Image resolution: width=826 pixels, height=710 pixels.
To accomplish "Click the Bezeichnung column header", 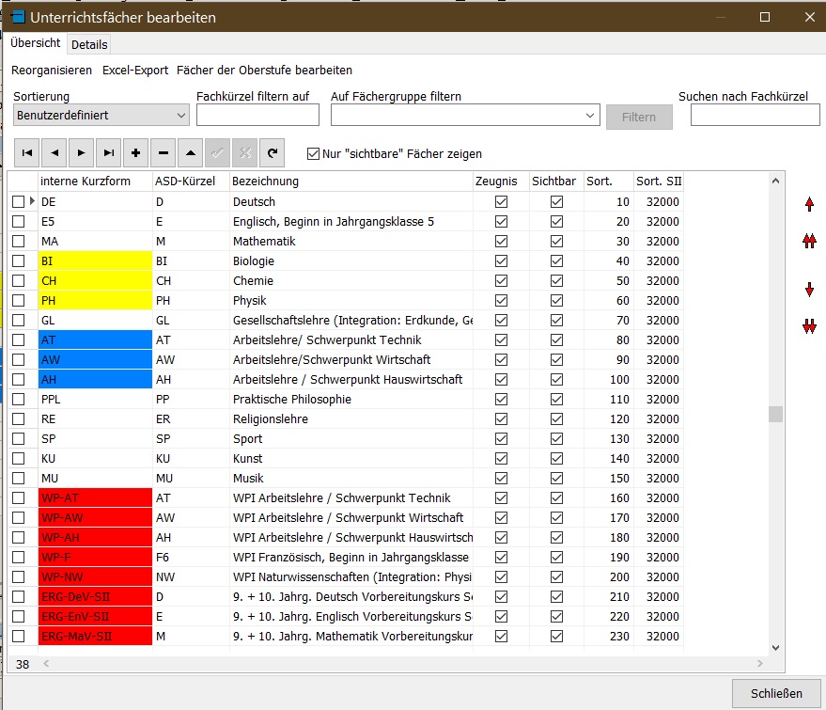I will [351, 181].
